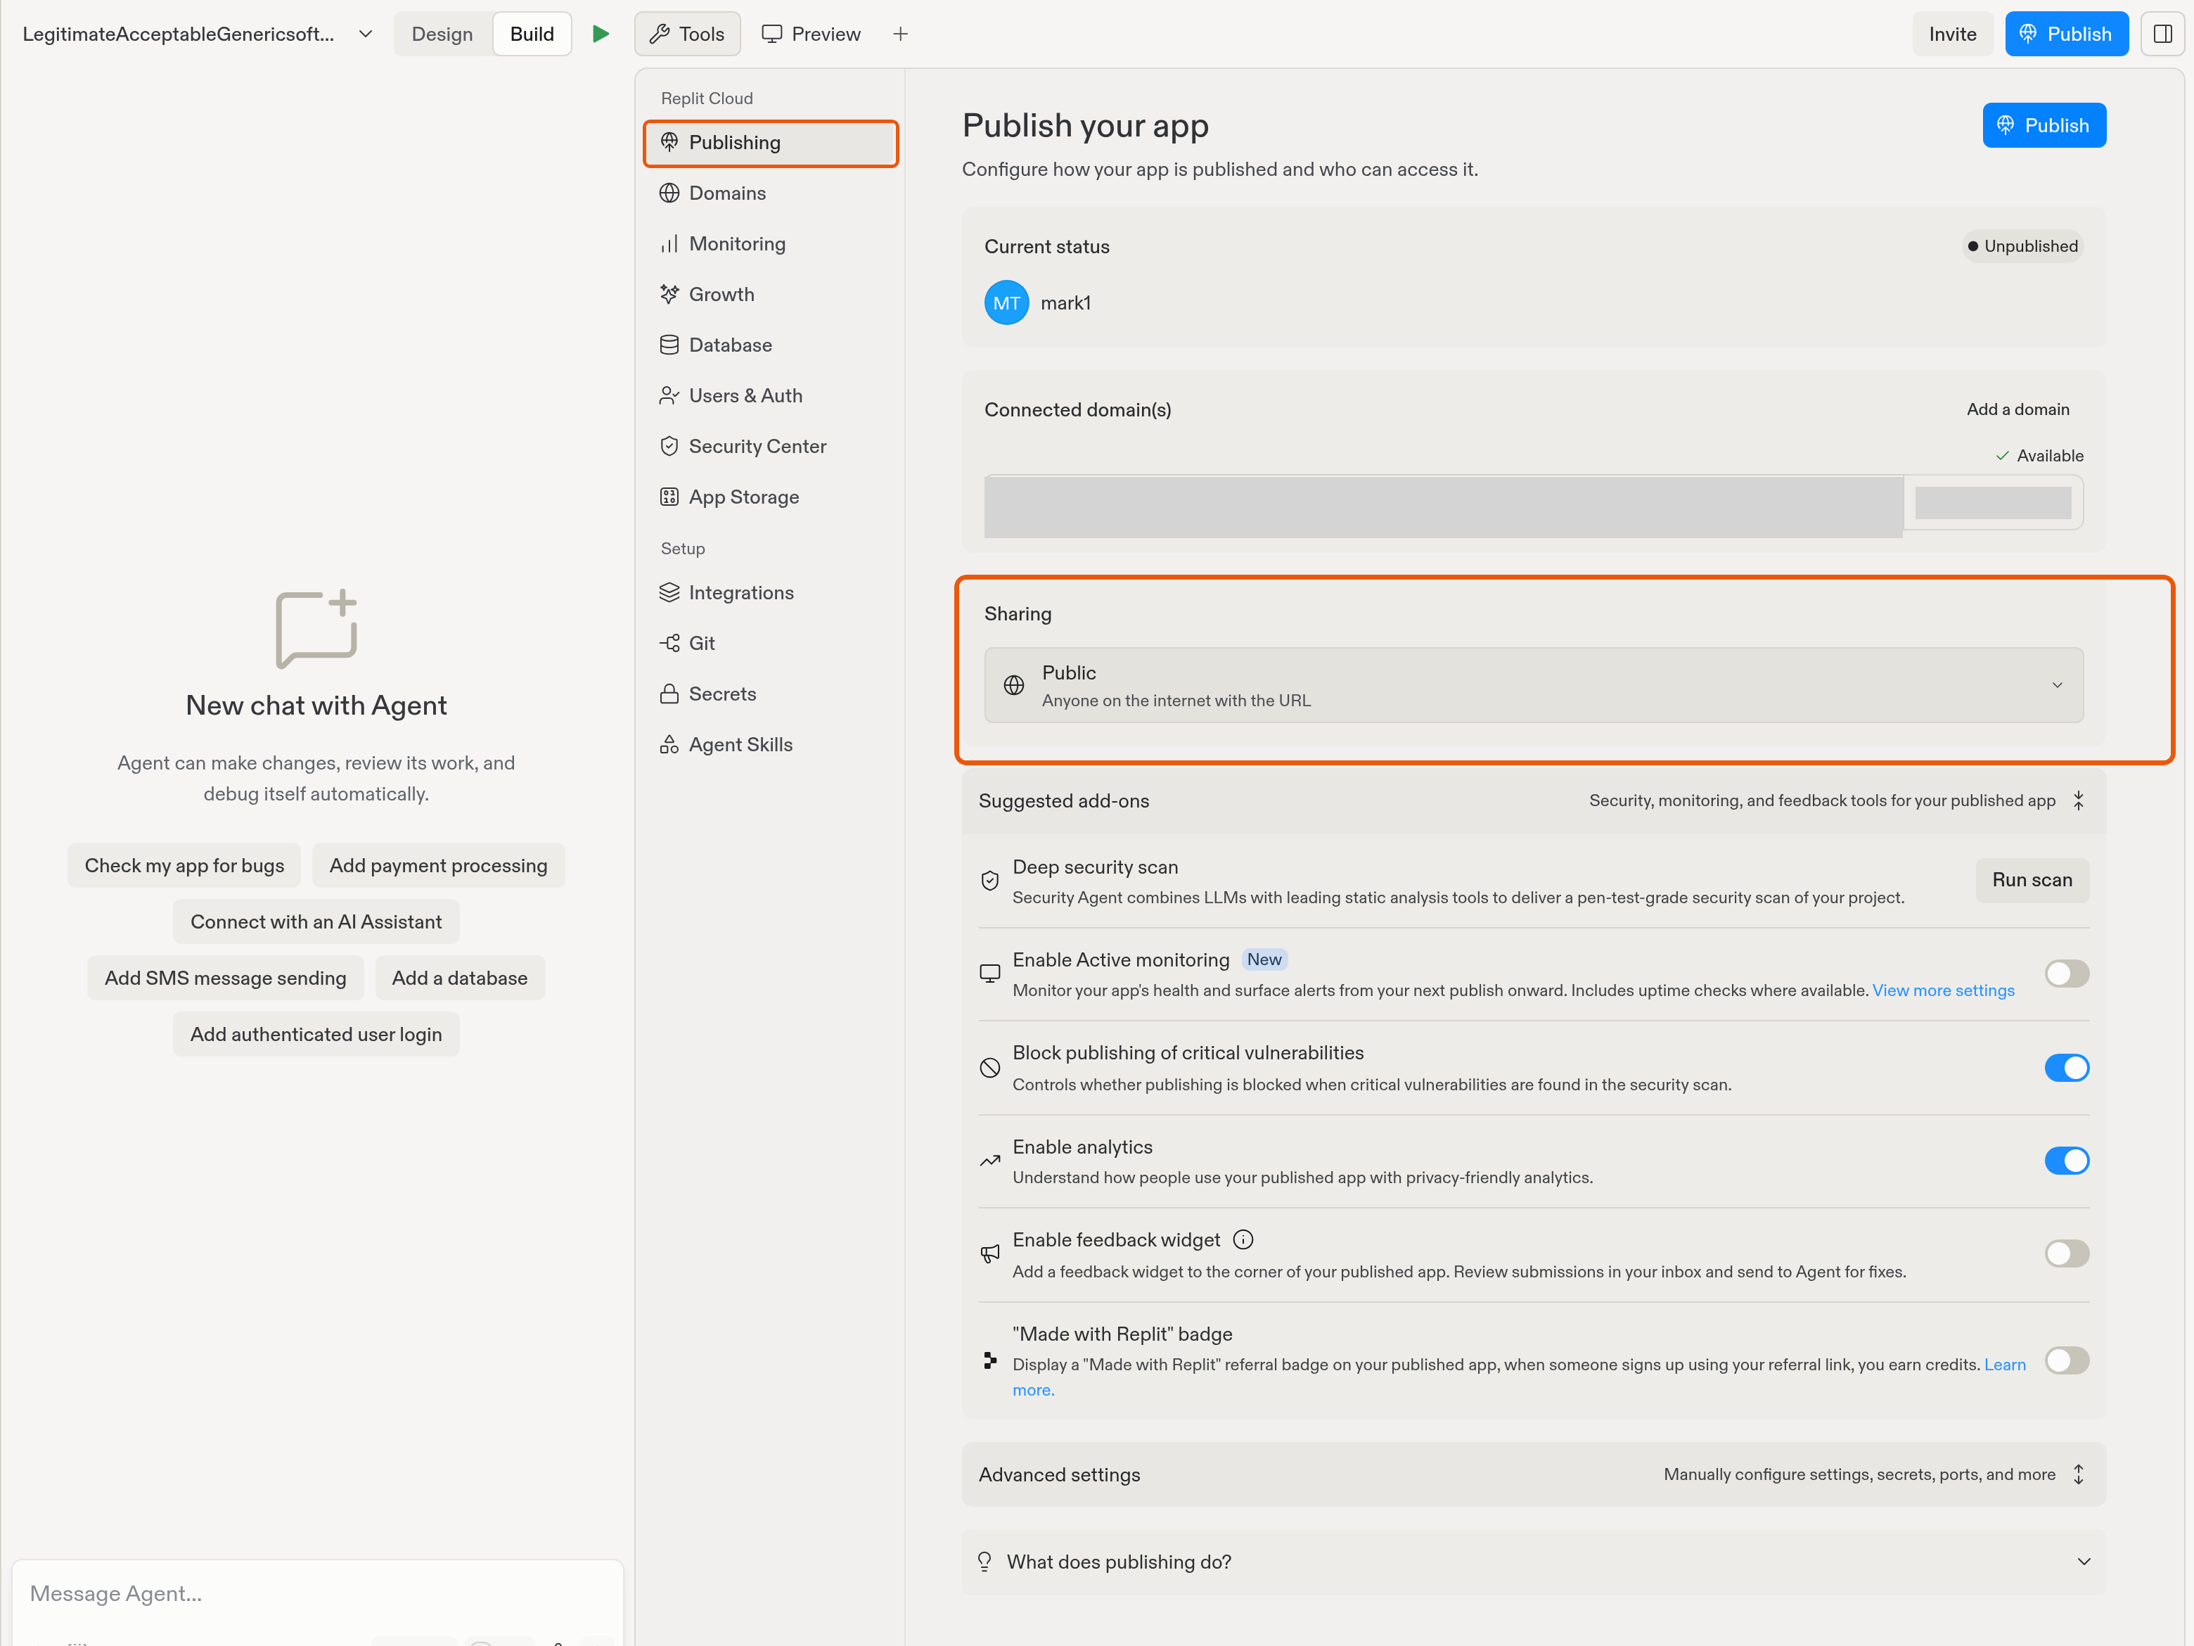Click Publish button beside Publish your app
Image resolution: width=2194 pixels, height=1646 pixels.
(2044, 125)
